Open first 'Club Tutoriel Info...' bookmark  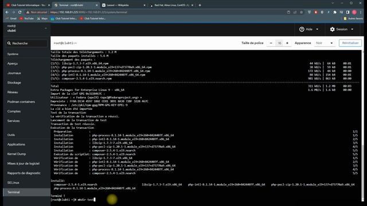point(64,18)
